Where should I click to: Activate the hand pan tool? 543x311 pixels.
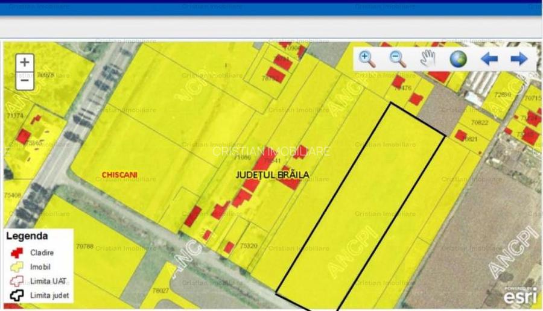point(428,58)
